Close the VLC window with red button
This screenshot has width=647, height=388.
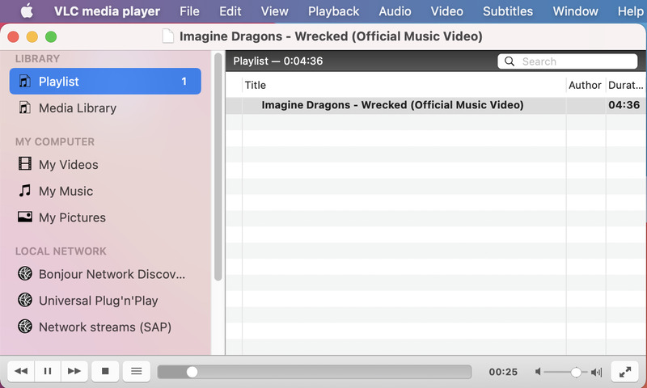point(13,36)
